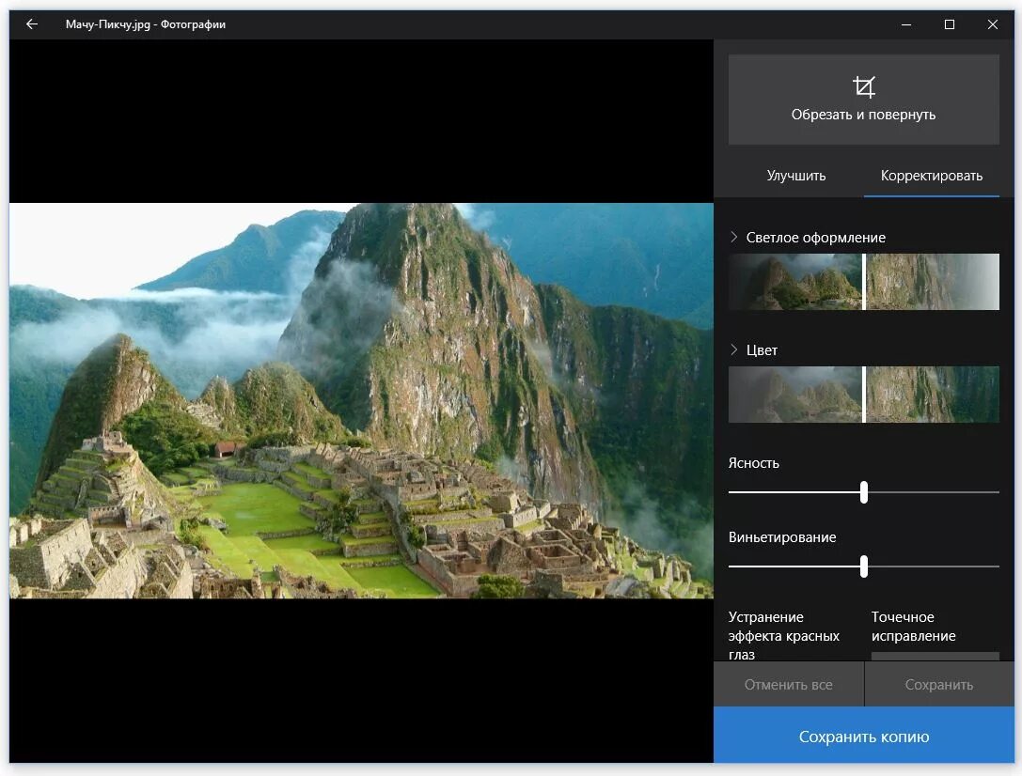Screen dimensions: 1022x776
Task: Click the Machu Picchu photo preview
Action: pyautogui.click(x=361, y=400)
